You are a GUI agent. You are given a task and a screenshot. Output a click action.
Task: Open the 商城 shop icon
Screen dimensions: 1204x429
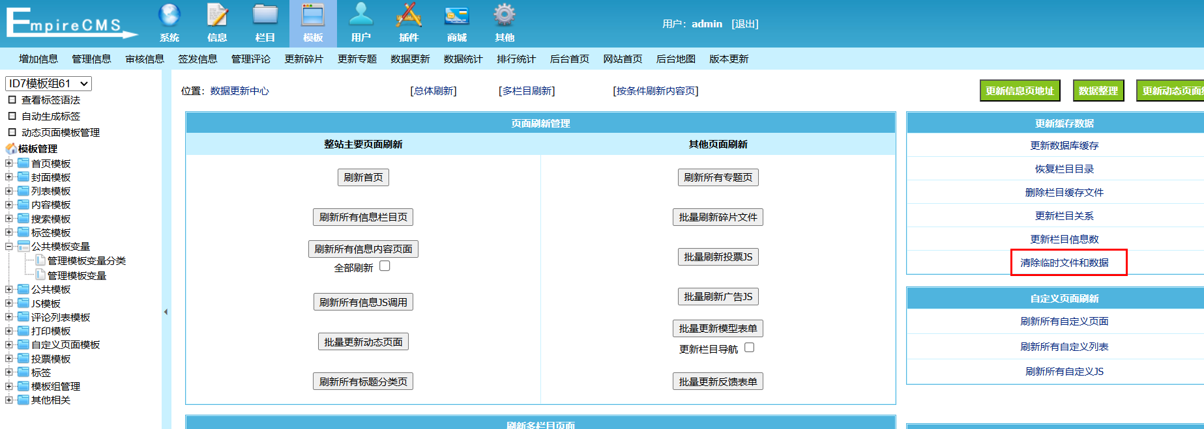click(456, 15)
